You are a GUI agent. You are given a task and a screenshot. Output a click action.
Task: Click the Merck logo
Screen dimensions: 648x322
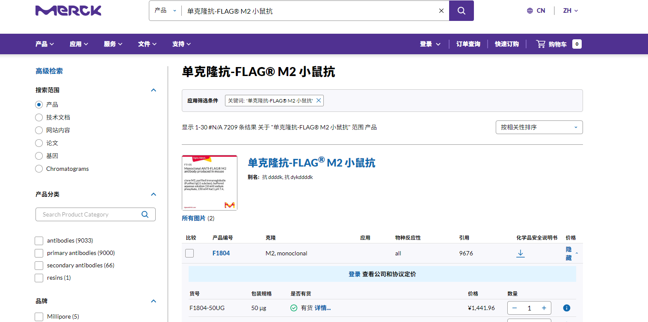(x=68, y=11)
